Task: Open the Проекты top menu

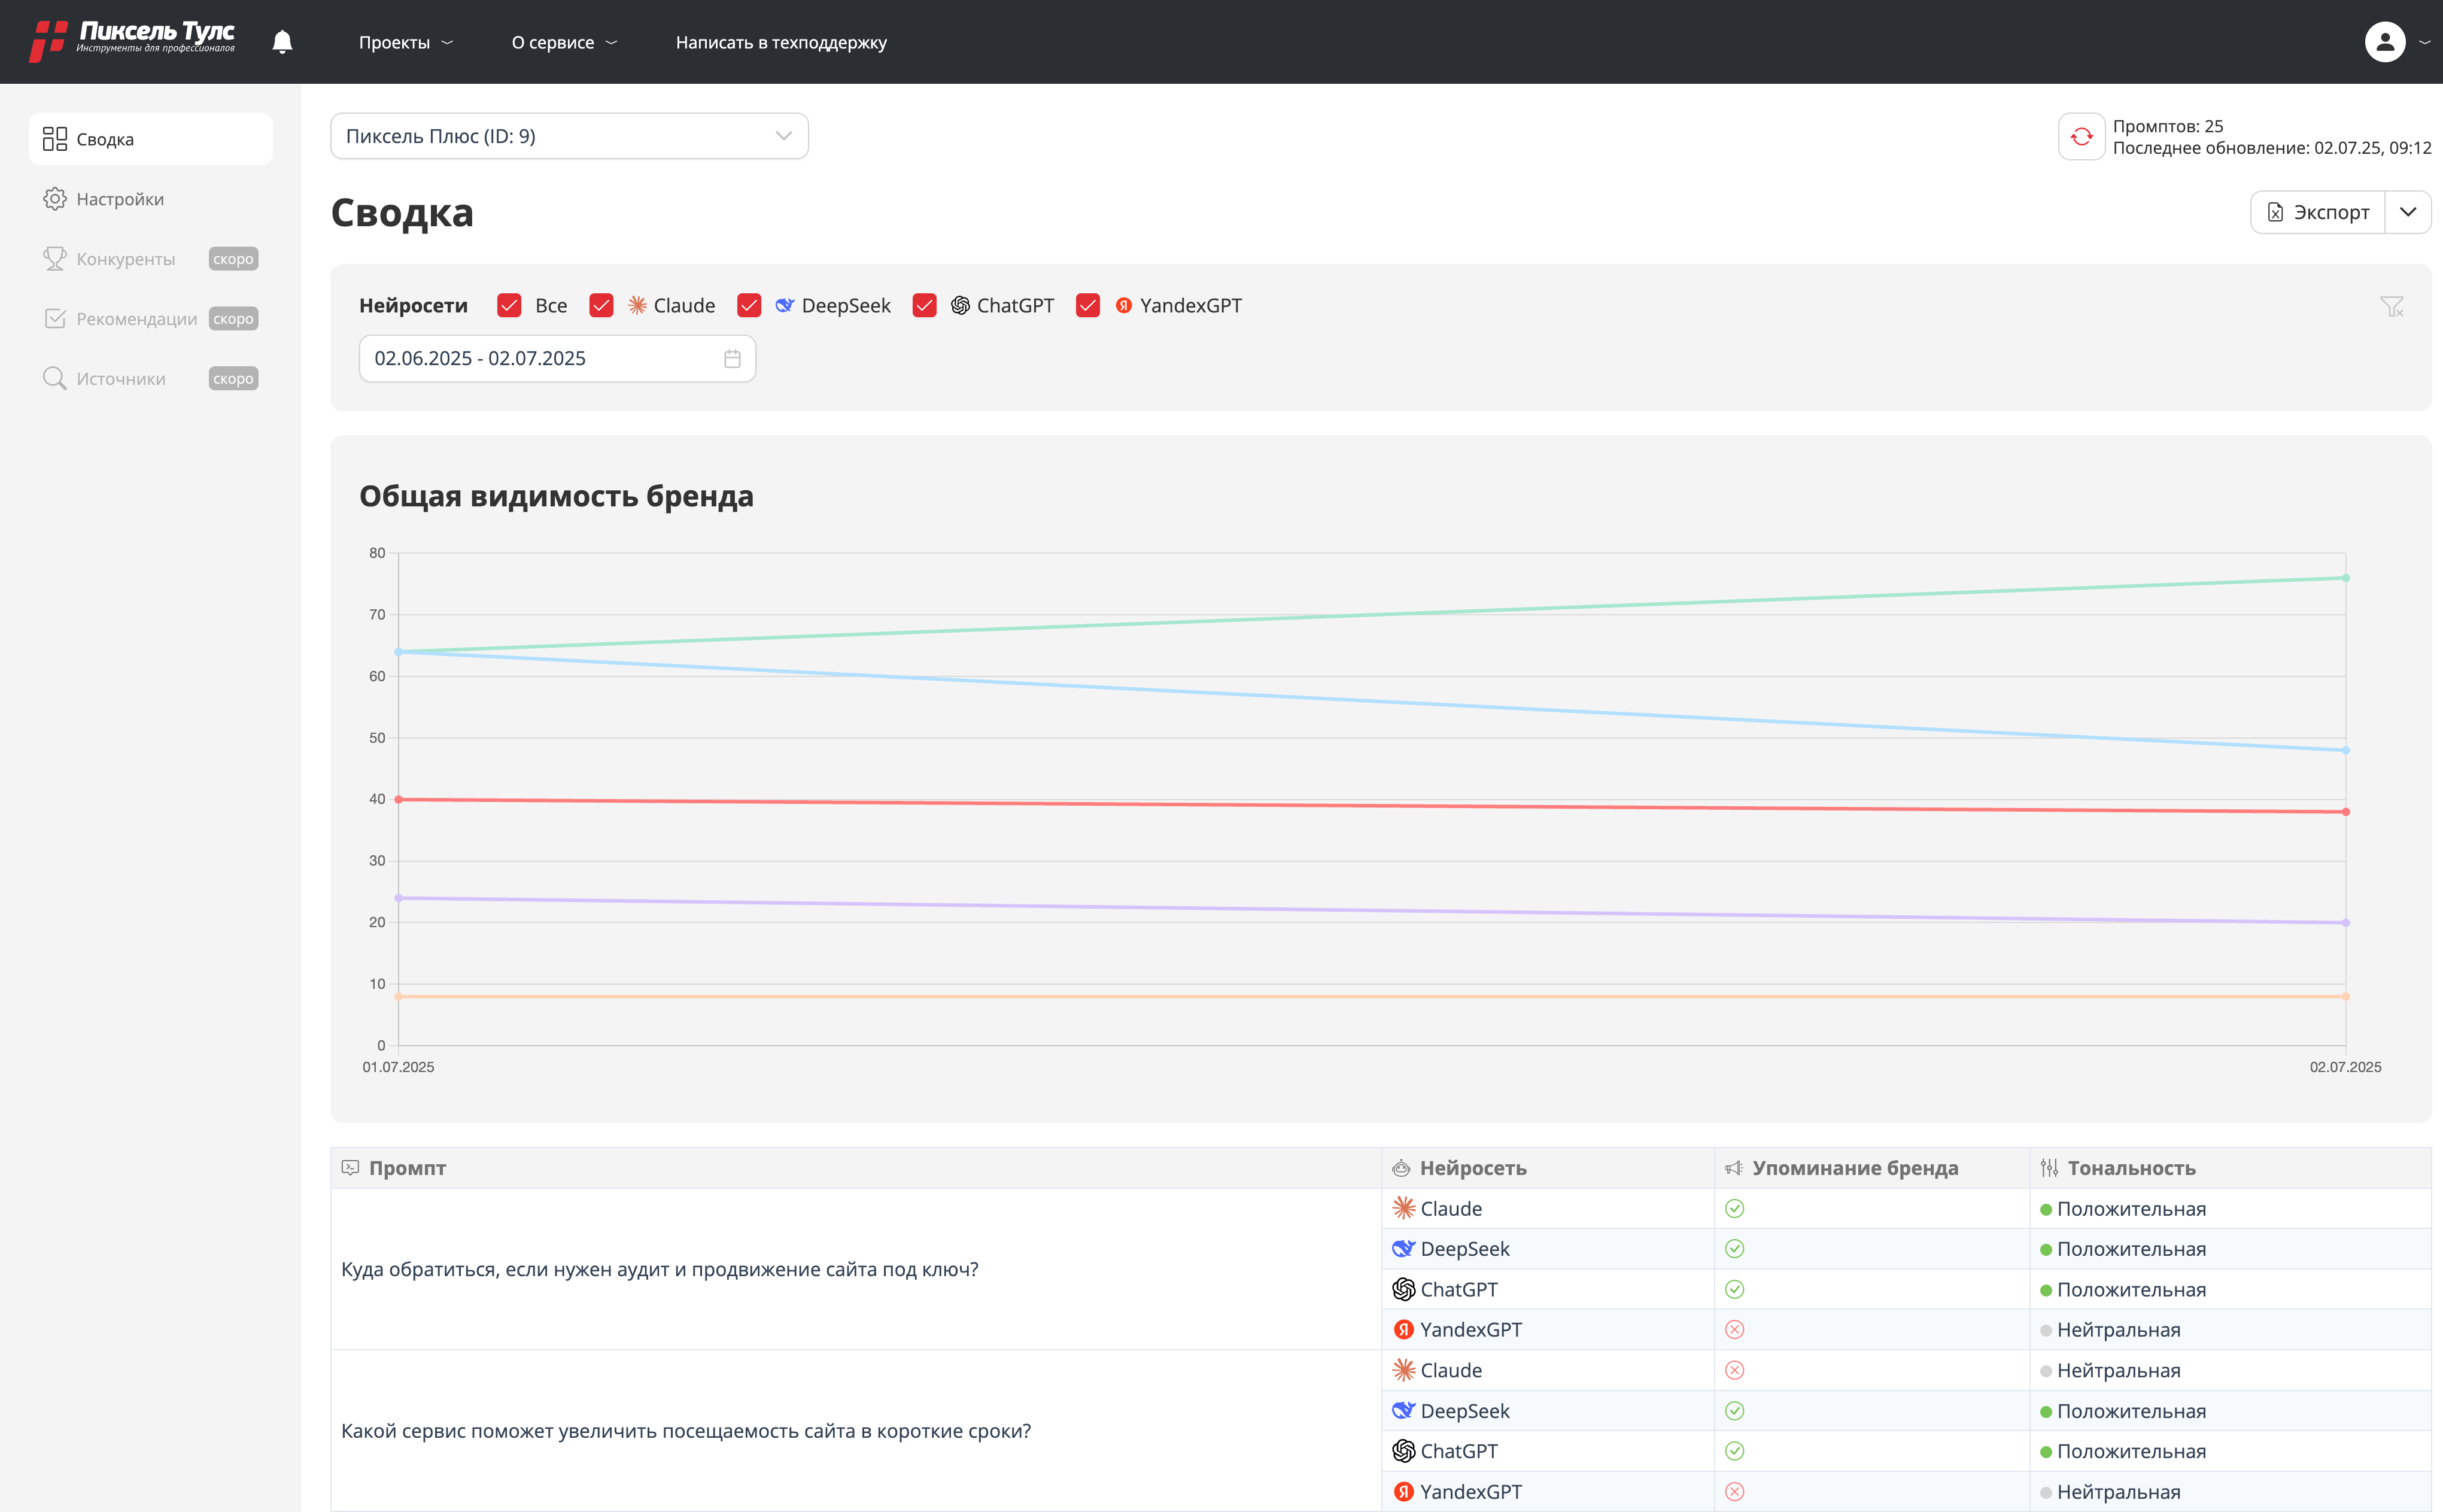Action: tap(406, 43)
